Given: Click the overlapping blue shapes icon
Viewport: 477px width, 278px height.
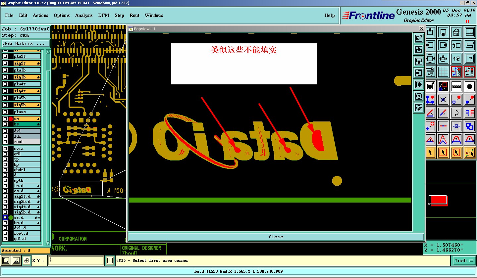Looking at the screenshot, I should 469,126.
